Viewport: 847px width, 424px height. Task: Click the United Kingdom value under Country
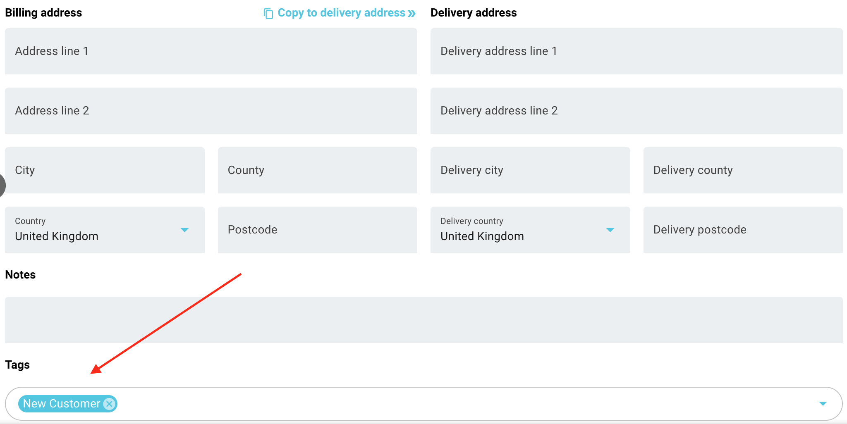point(57,236)
